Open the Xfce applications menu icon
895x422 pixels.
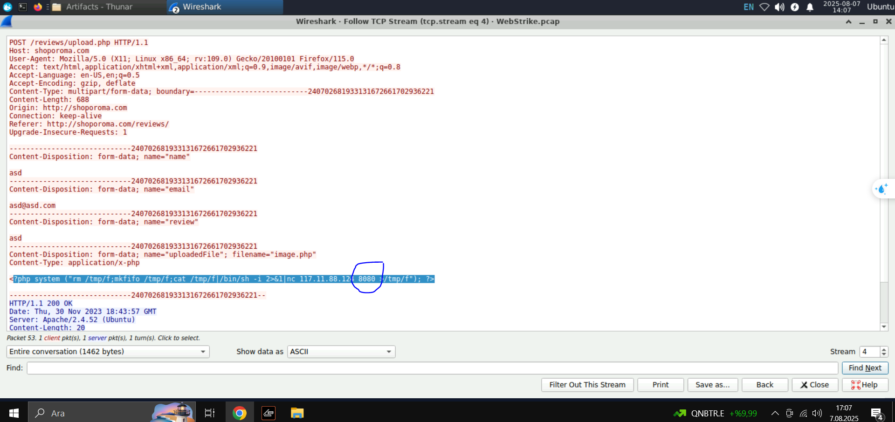tap(7, 7)
